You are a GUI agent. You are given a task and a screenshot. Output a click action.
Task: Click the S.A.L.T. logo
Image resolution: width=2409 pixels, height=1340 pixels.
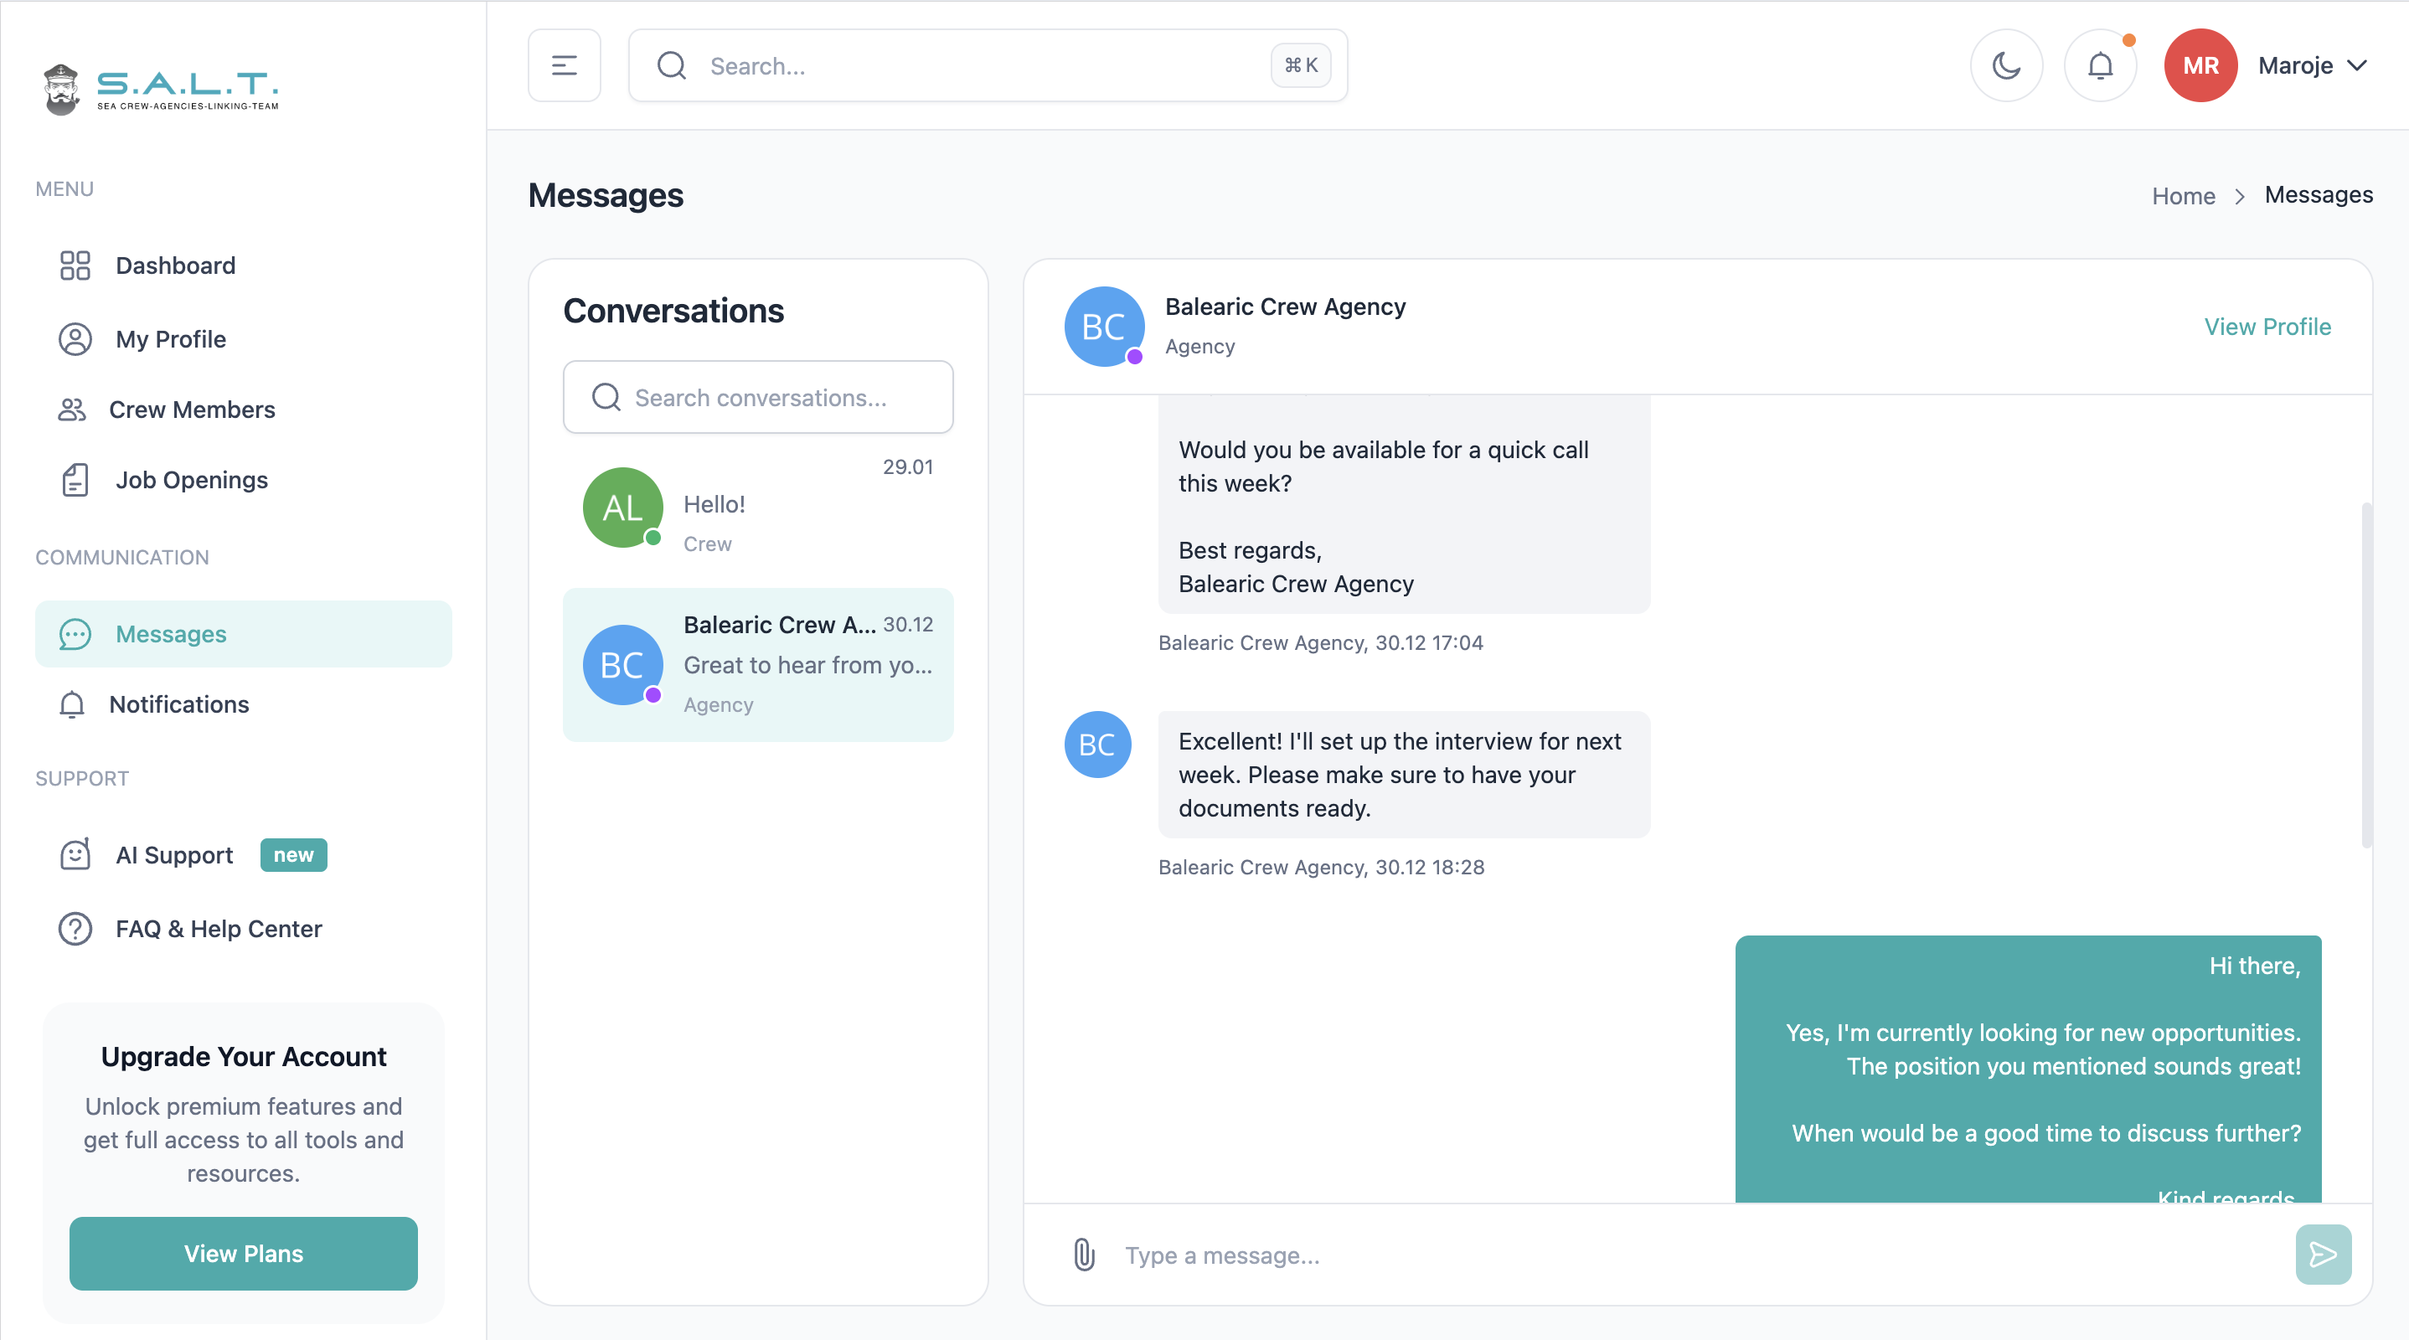click(x=161, y=89)
